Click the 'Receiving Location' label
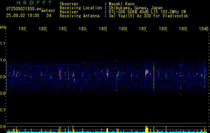This screenshot has width=210, height=133. click(x=81, y=8)
